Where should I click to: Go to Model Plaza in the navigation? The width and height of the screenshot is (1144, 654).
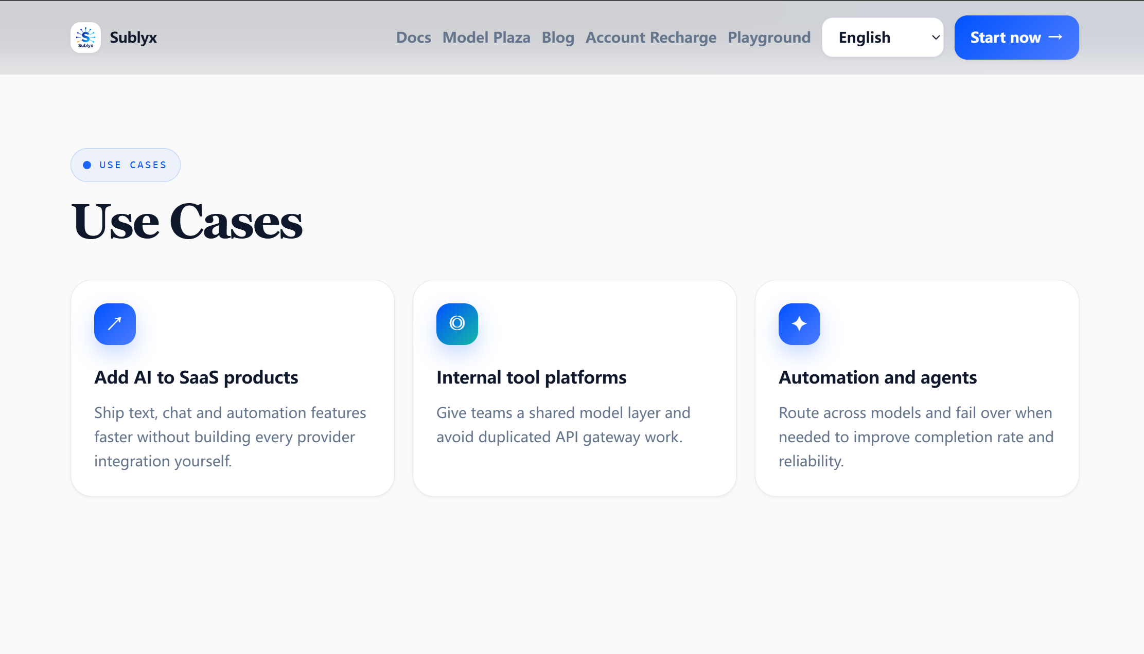[x=486, y=38]
